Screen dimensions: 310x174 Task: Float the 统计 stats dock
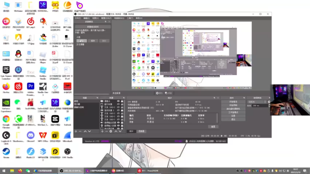[214, 98]
